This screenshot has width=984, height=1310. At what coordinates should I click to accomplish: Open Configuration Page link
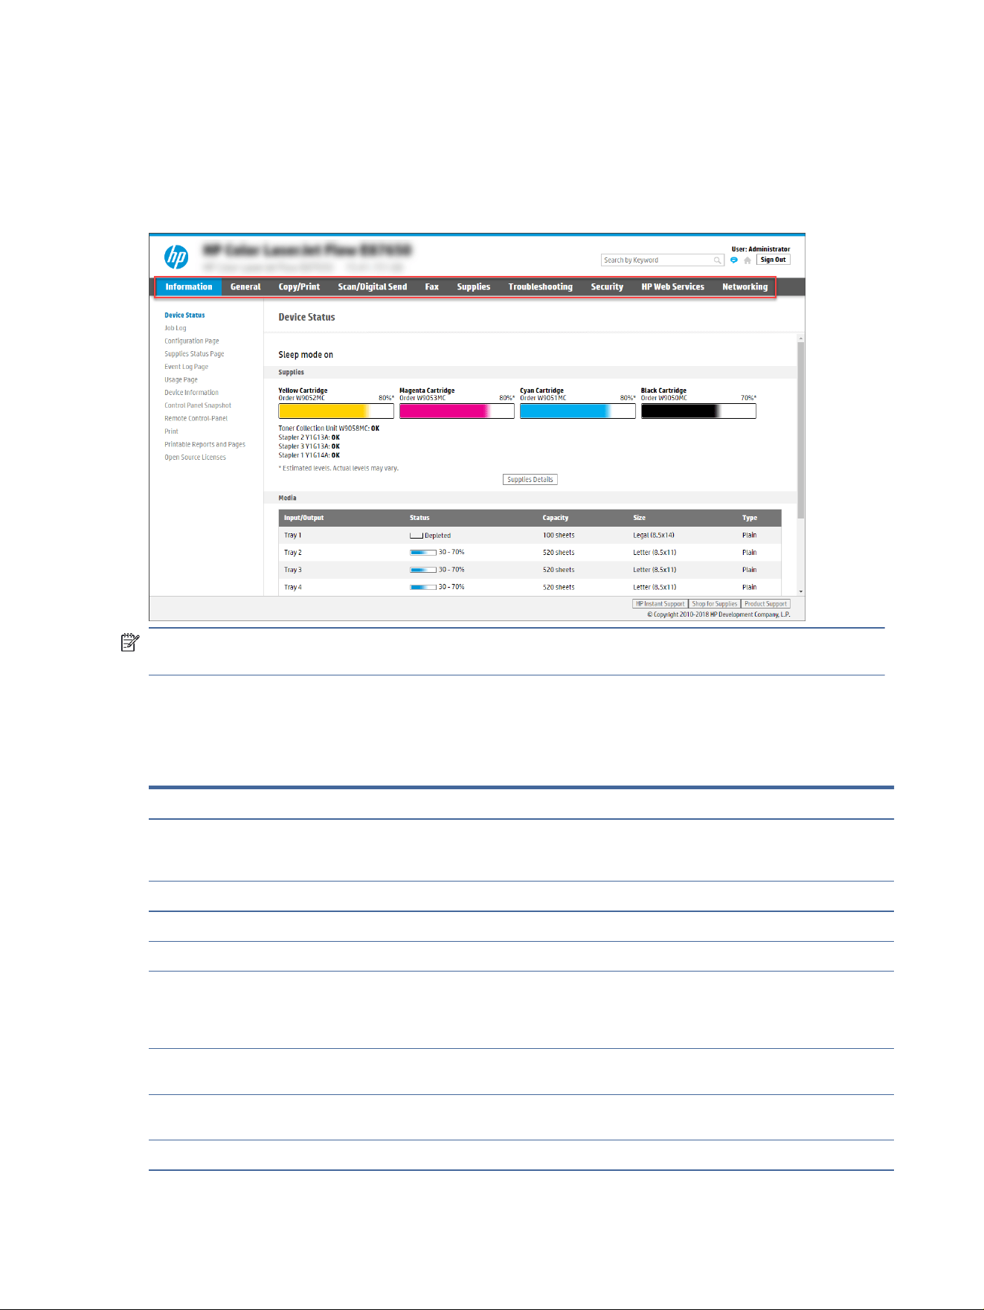[x=192, y=341]
